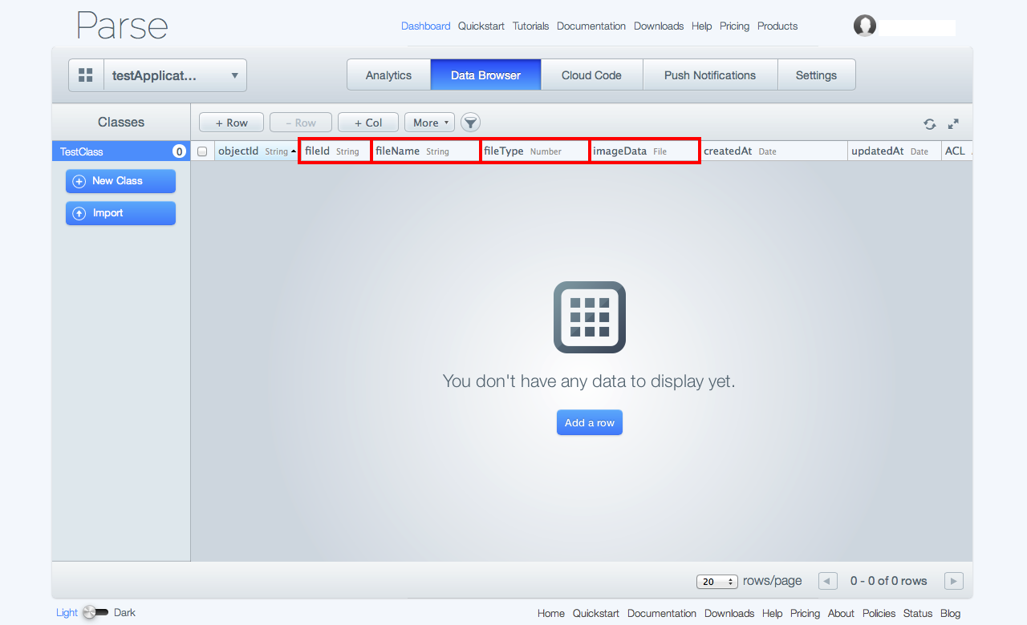Open the Push Notifications tab
Screen dimensions: 1027x625
[x=710, y=75]
